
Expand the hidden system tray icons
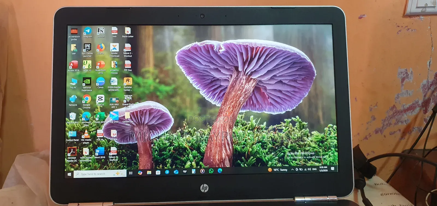click(293, 169)
